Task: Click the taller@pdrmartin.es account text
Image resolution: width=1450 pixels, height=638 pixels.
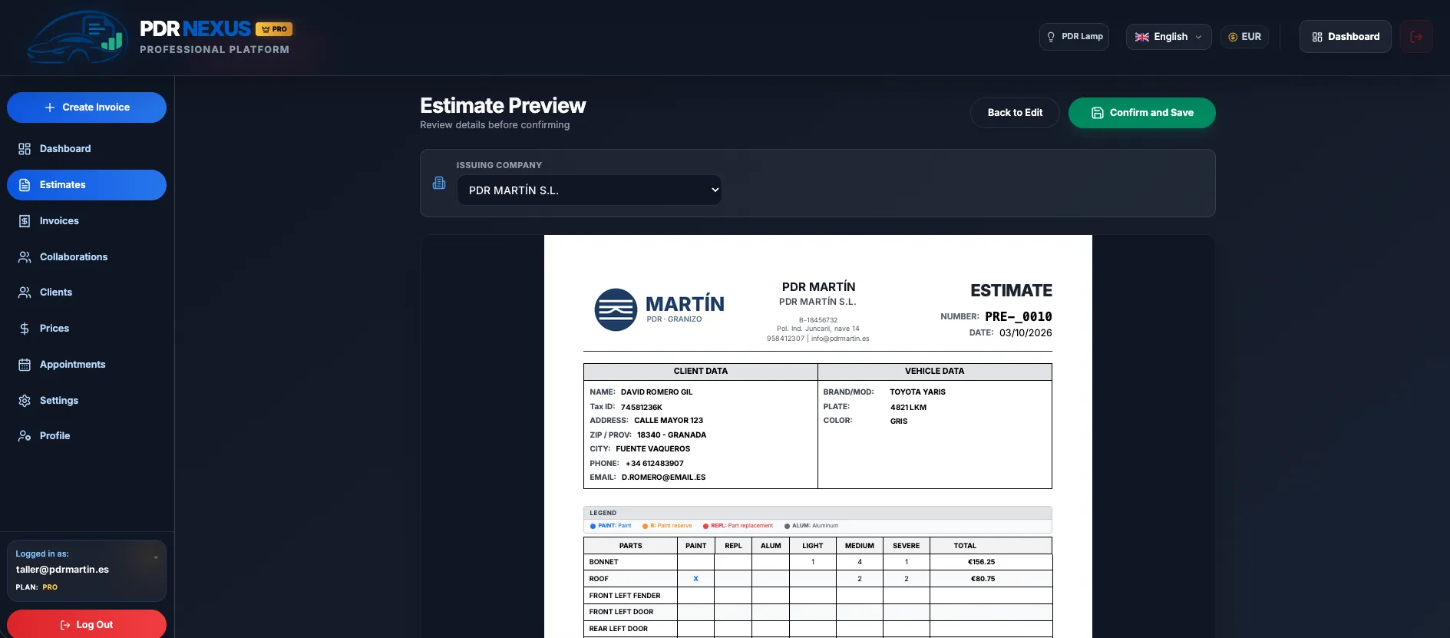Action: [62, 570]
